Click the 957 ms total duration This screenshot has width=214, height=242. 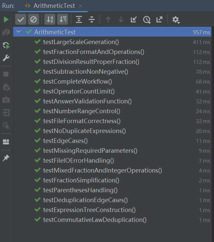[x=202, y=32]
